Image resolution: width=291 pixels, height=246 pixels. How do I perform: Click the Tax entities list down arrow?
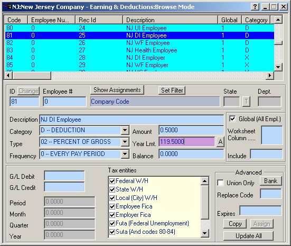205,233
